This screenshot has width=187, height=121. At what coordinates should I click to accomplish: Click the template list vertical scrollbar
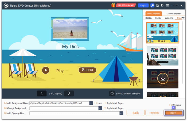(182, 52)
